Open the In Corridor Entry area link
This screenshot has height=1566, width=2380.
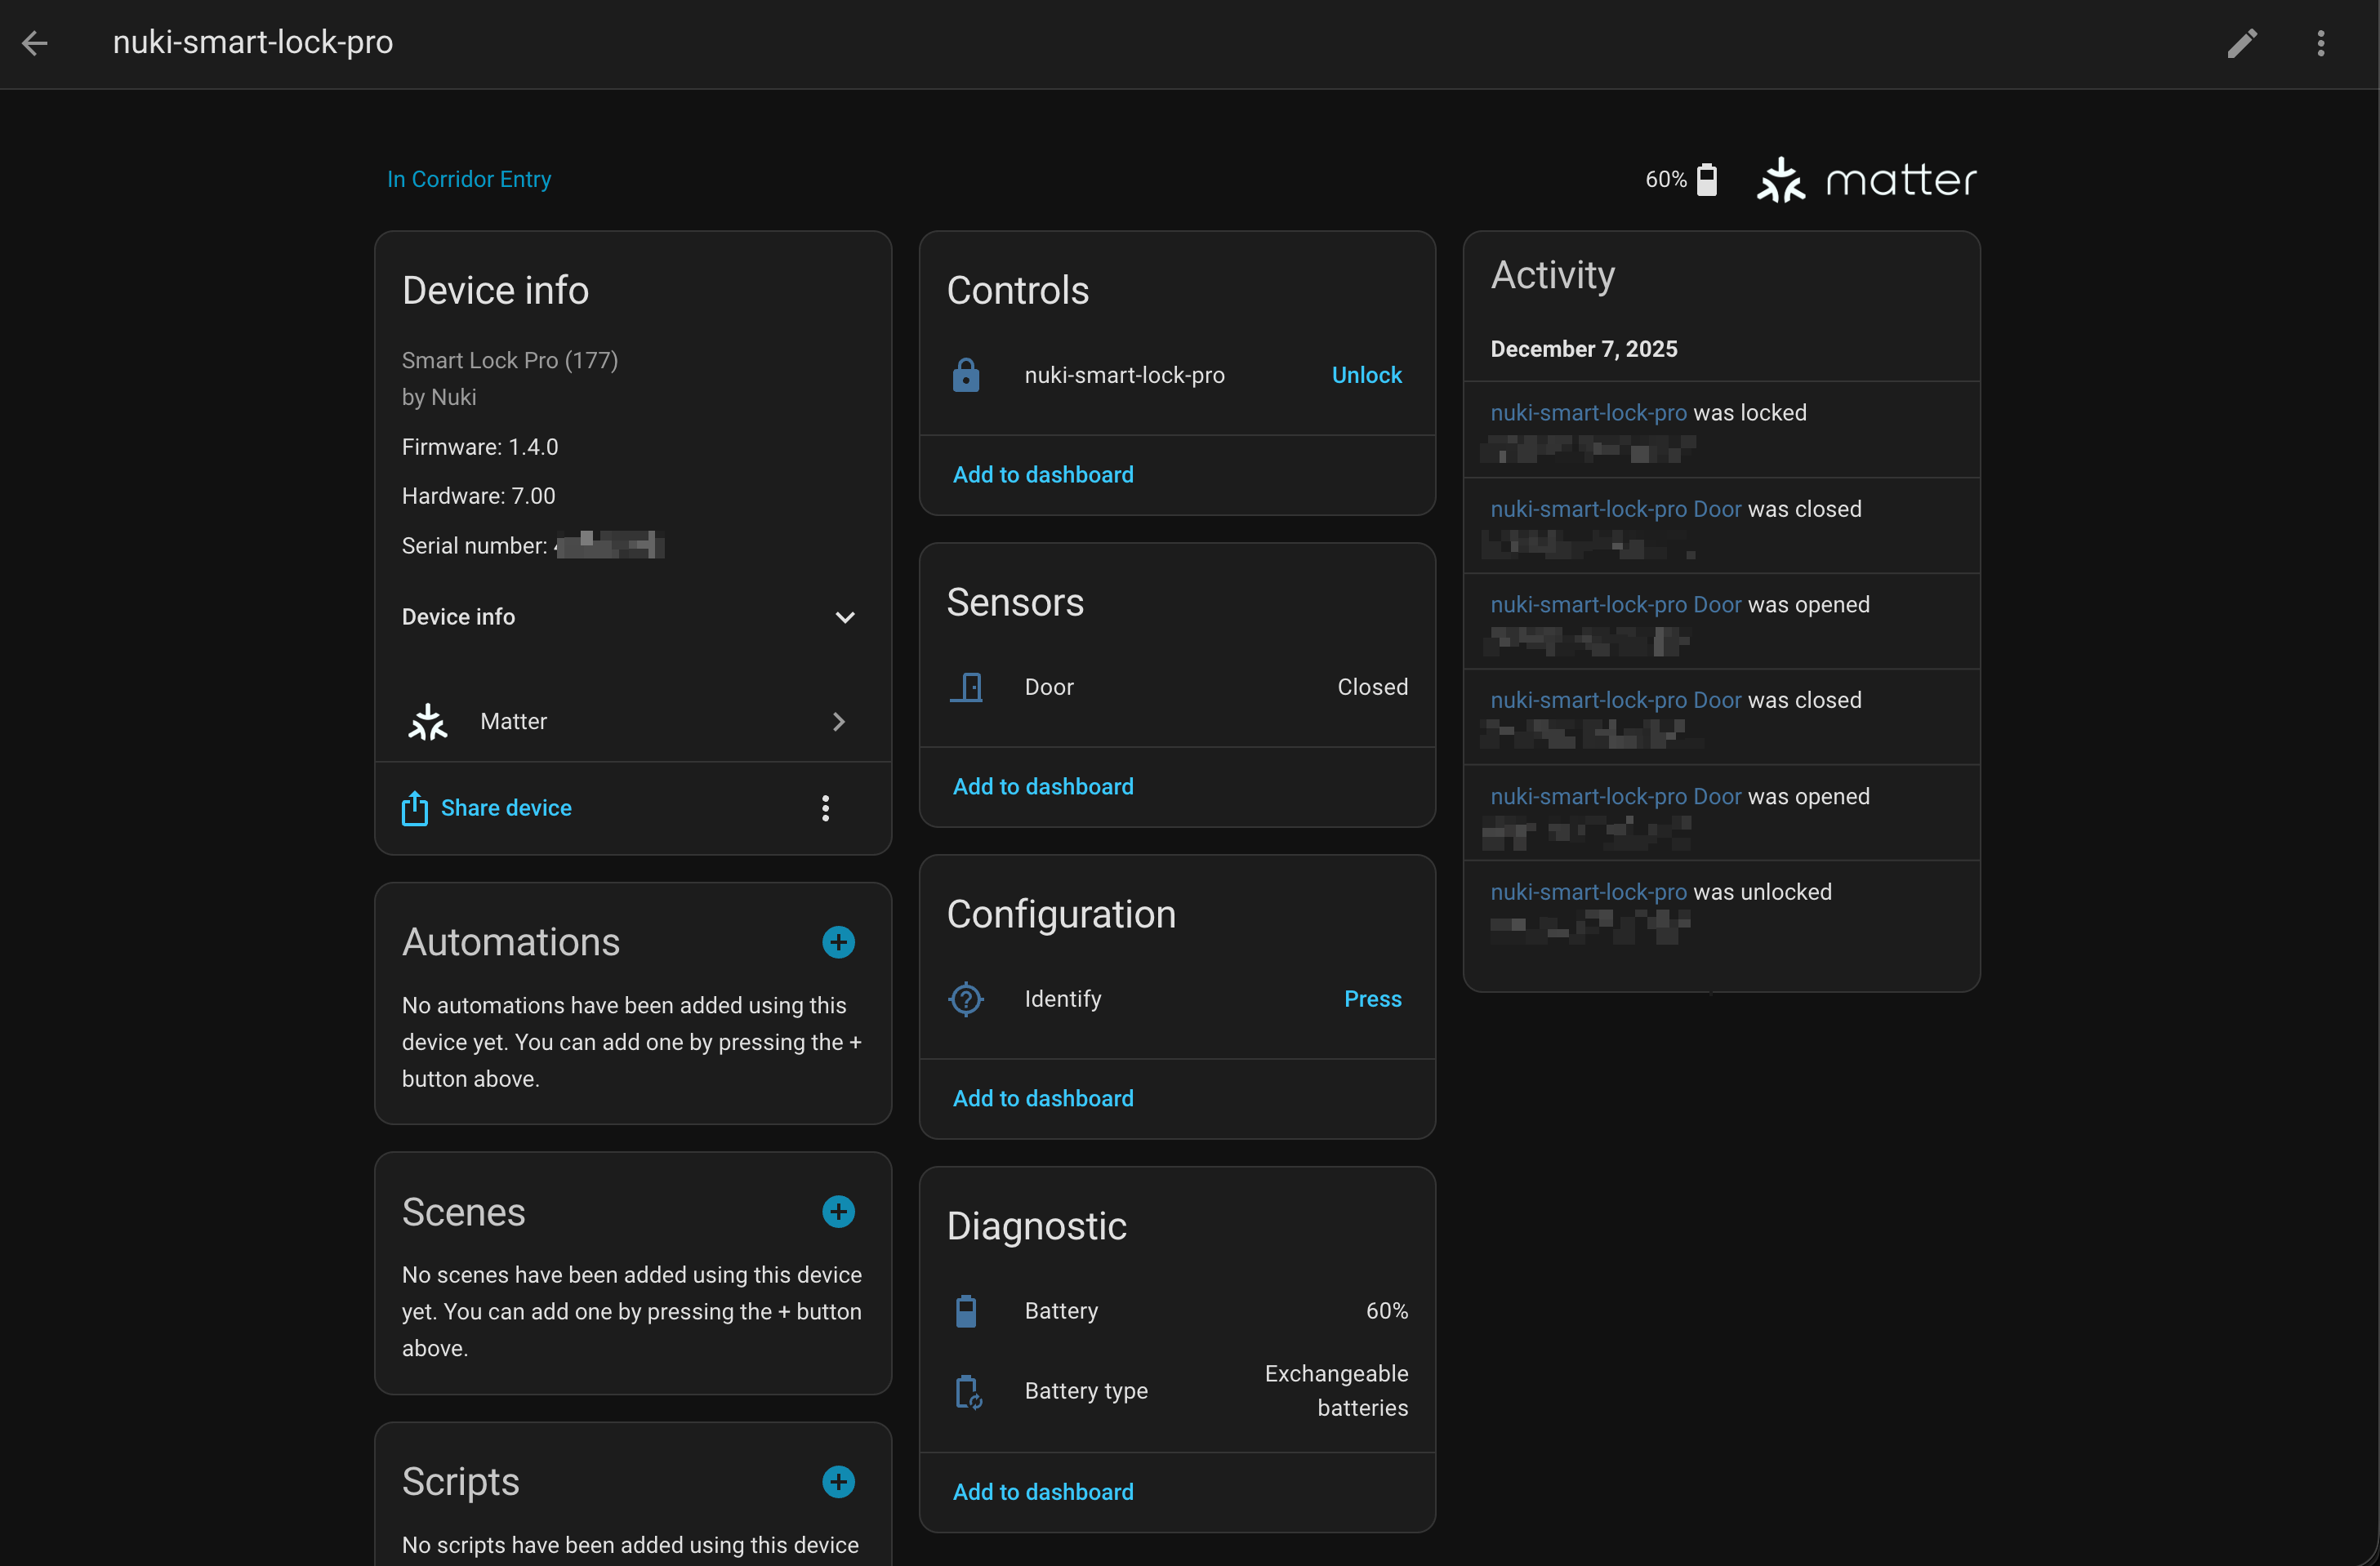(x=468, y=179)
